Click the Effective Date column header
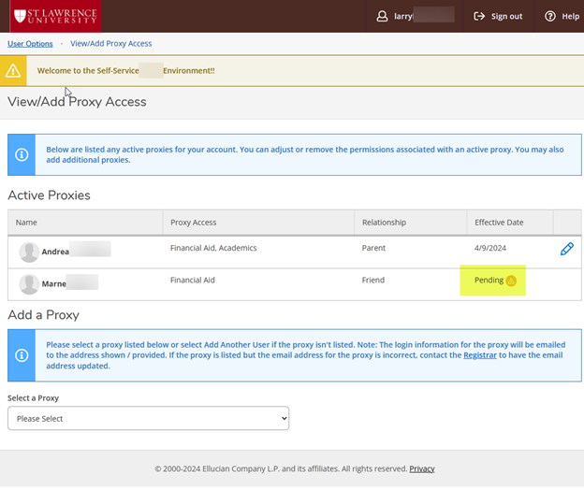Screen dimensions: 584x490 coord(499,223)
